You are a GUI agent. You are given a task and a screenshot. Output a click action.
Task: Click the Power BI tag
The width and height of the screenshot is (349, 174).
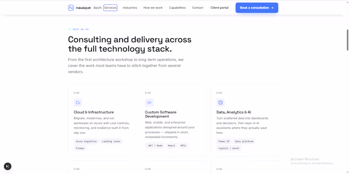(224, 141)
